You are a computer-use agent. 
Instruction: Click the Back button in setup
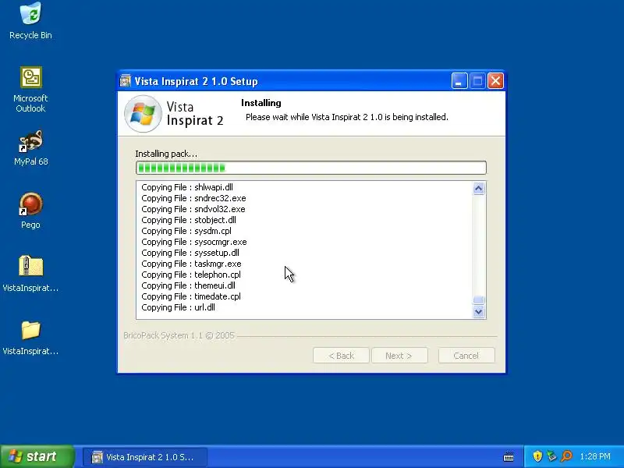(x=341, y=356)
